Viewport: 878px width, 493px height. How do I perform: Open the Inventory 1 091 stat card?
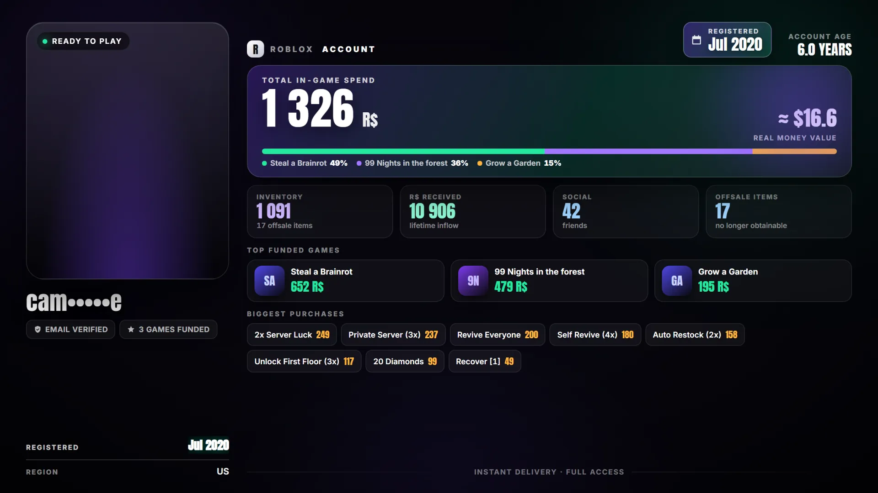[320, 211]
